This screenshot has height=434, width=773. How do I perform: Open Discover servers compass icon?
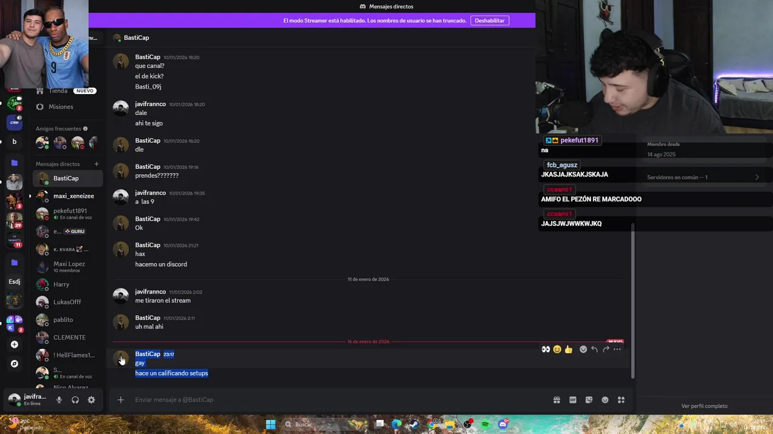point(14,363)
